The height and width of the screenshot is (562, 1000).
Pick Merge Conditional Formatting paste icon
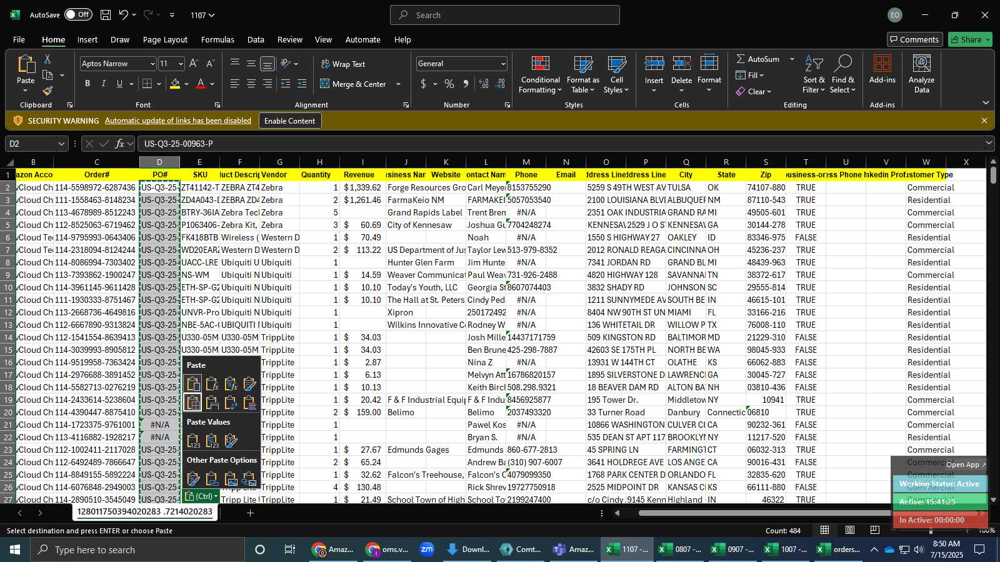(x=250, y=403)
